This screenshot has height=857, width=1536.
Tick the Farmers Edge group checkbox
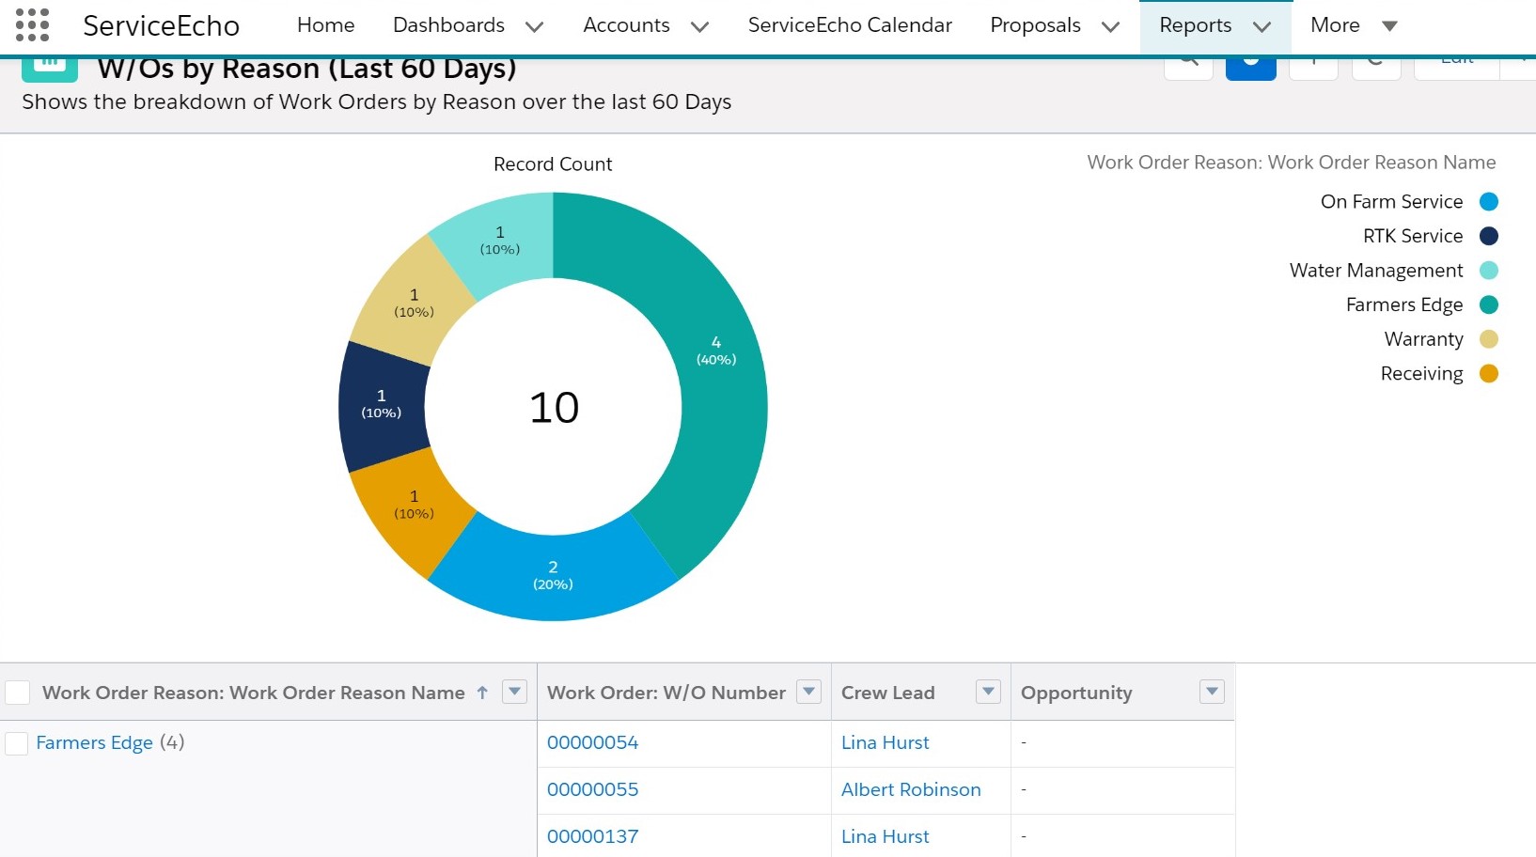coord(17,743)
